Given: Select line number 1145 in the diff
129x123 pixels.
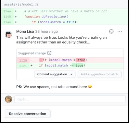Looking at the screenshot, I should [x=7, y=17].
